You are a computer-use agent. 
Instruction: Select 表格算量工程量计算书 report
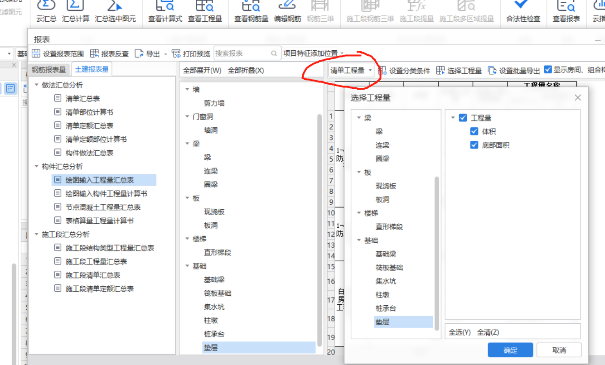tap(100, 221)
